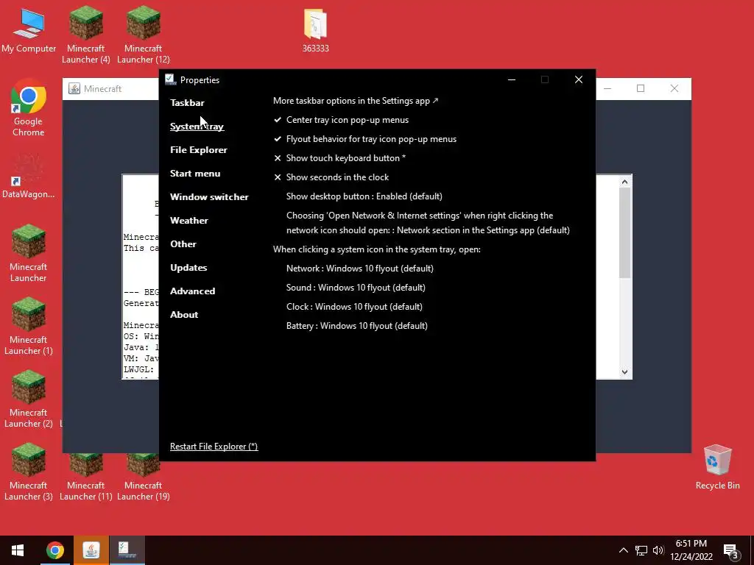Open the Weather section
The width and height of the screenshot is (754, 565).
pos(189,221)
